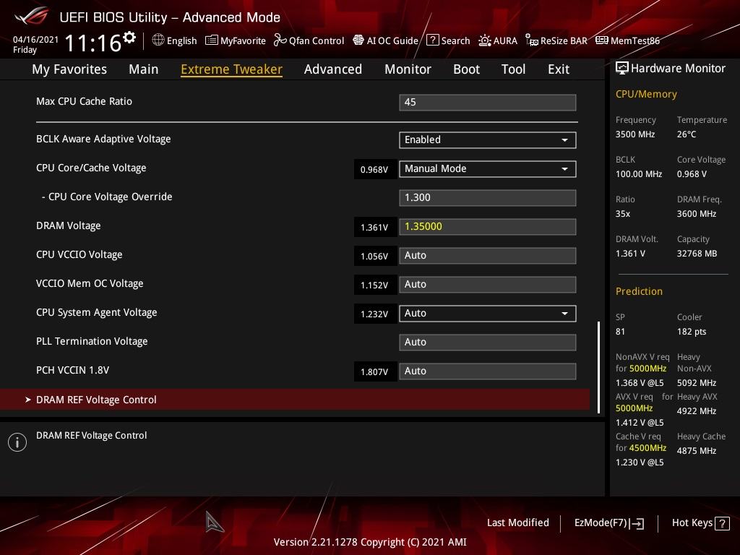Toggle the ReSize BAR icon
The image size is (740, 555).
click(x=531, y=40)
